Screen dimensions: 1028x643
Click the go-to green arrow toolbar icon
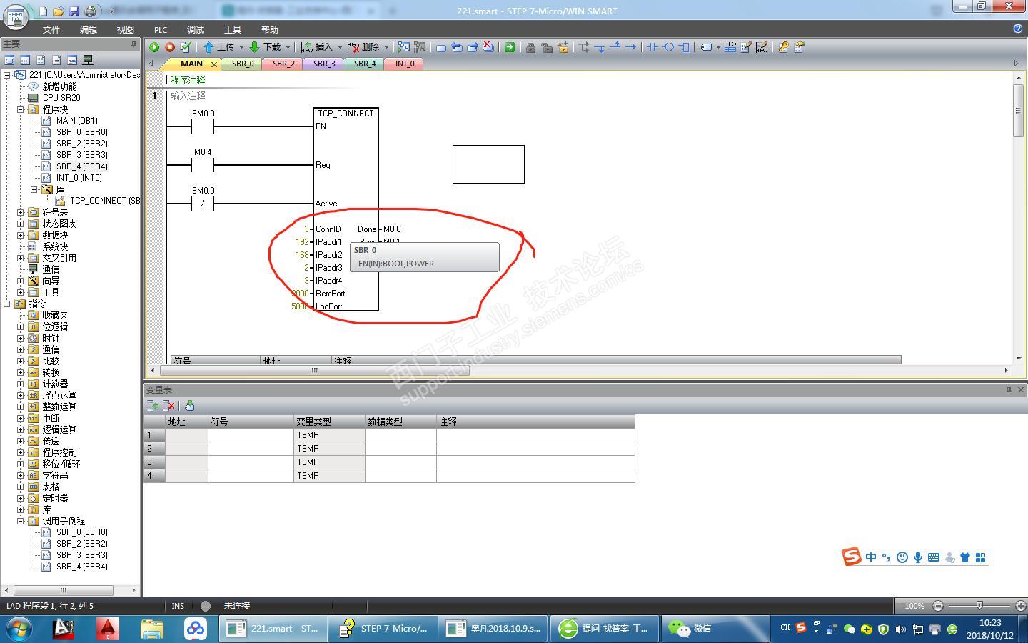[509, 47]
